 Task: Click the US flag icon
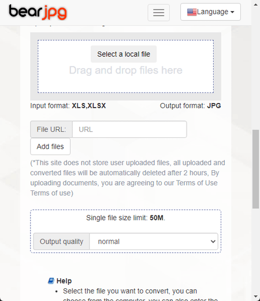point(192,12)
